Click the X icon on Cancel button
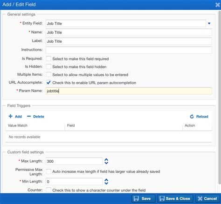 [200, 198]
